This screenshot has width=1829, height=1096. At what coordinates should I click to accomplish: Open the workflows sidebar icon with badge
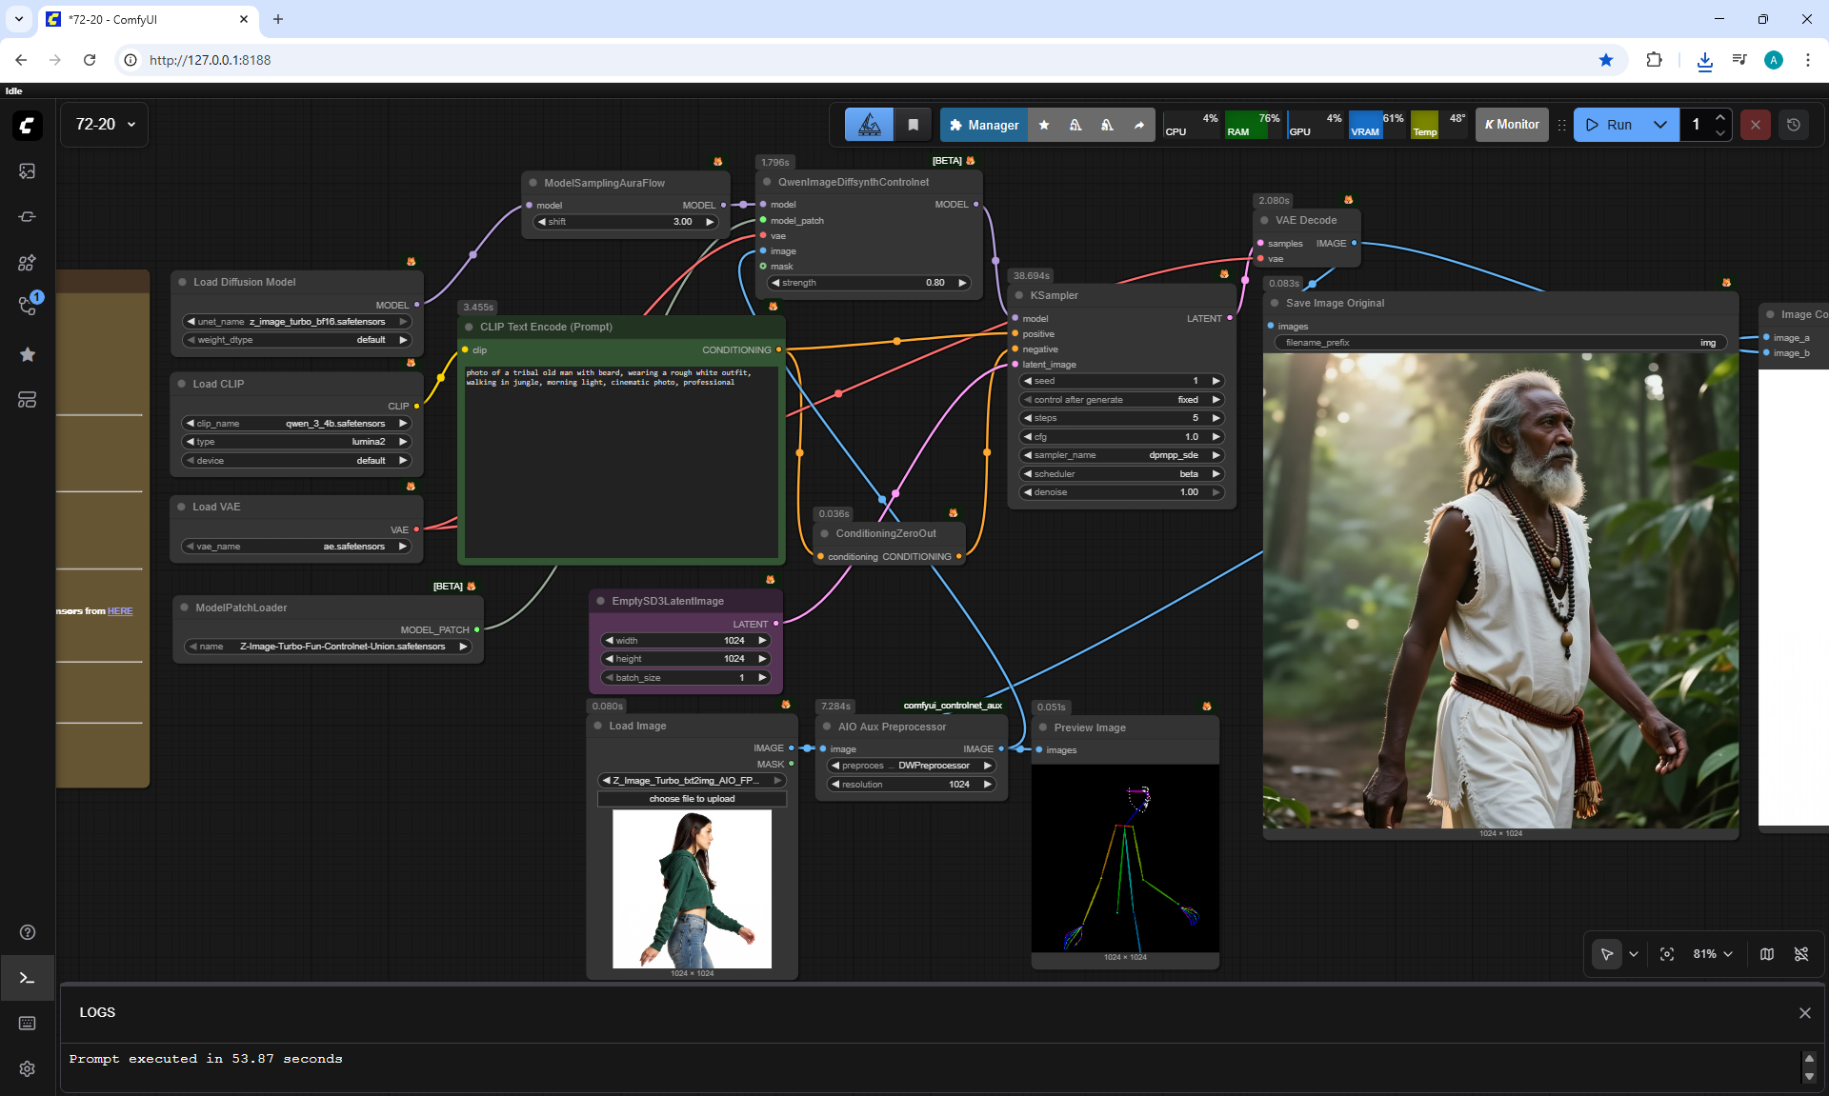click(27, 307)
